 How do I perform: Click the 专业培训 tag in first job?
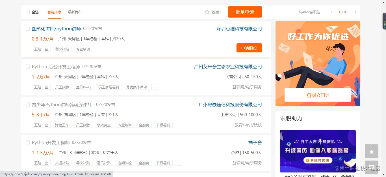click(x=83, y=49)
